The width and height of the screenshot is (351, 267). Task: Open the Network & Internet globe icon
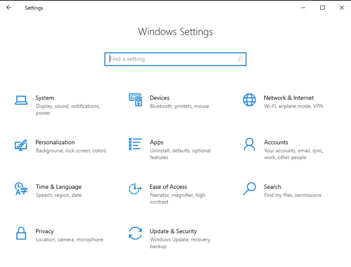tap(249, 100)
